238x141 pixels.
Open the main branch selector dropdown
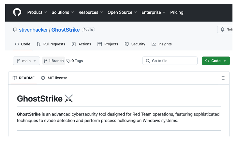pos(26,61)
